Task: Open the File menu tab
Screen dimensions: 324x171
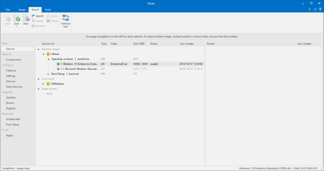Action: point(8,10)
